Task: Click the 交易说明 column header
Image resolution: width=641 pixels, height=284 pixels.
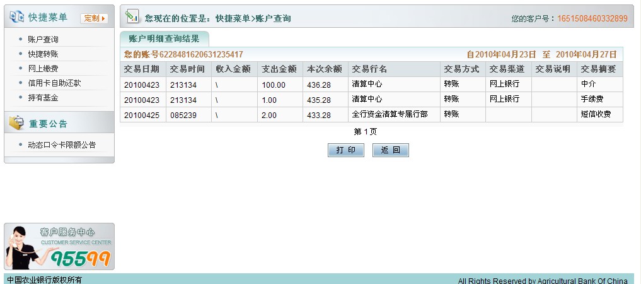Action: 553,69
